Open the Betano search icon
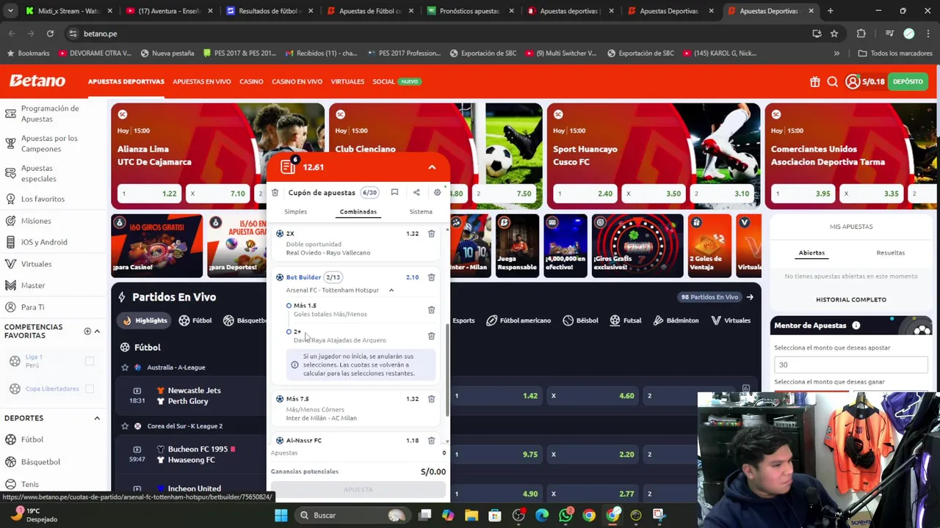 pos(832,82)
